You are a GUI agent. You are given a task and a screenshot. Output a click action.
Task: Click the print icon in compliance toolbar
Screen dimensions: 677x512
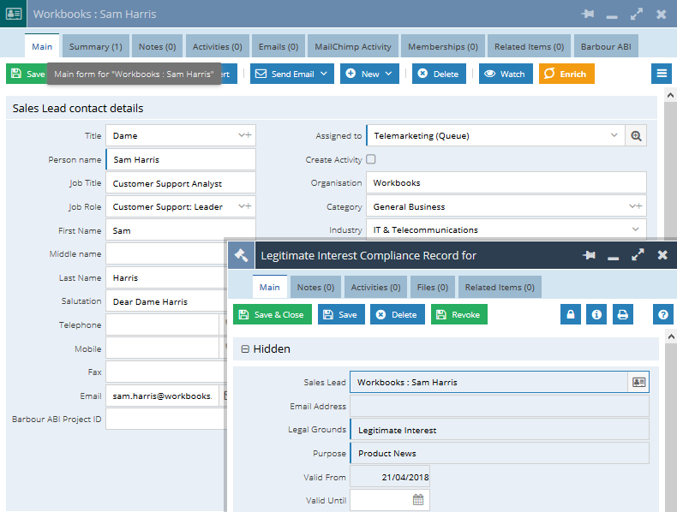pyautogui.click(x=623, y=314)
